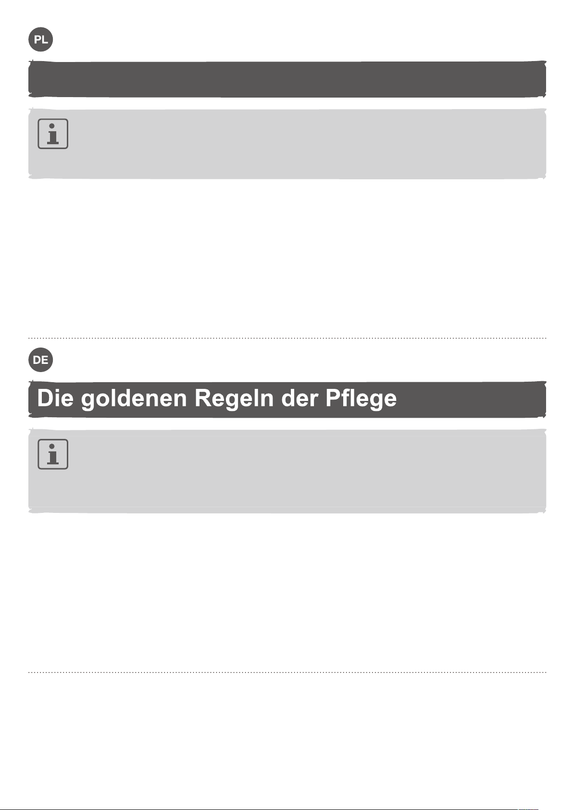Click the word 'Die' in the German heading
Viewport: 573px width, 810px height.
56,399
